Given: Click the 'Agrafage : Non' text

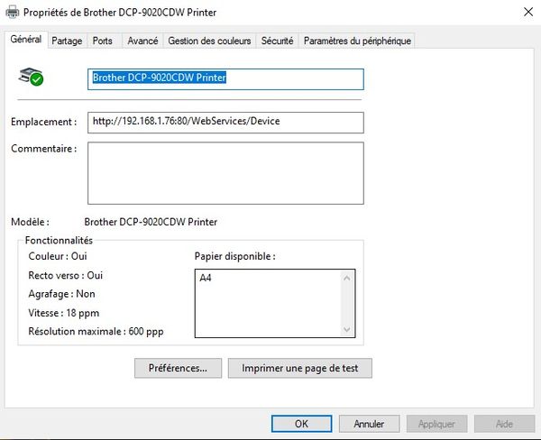Looking at the screenshot, I should (x=61, y=294).
